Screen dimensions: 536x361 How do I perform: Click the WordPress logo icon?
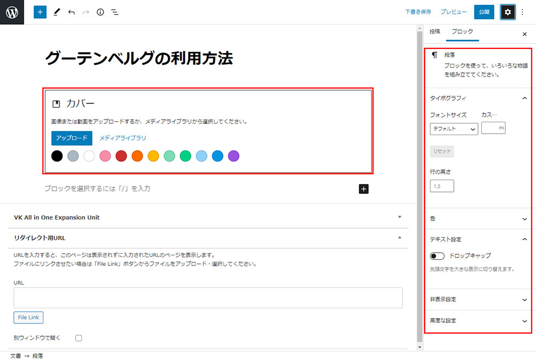click(12, 12)
